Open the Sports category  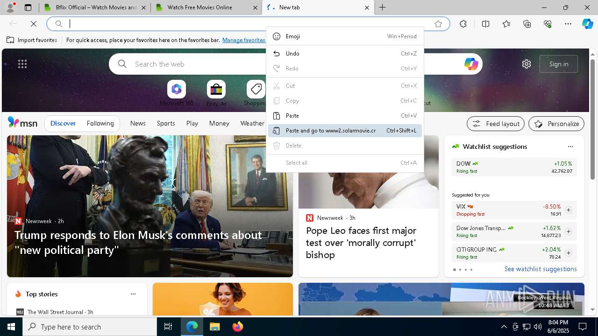click(166, 123)
